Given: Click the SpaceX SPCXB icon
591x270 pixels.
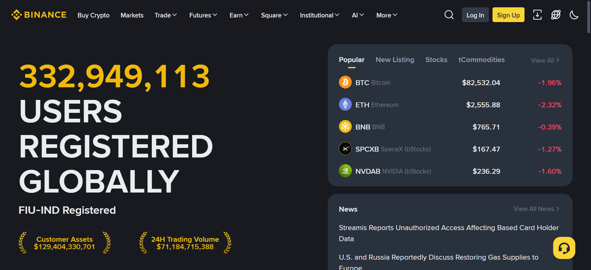Looking at the screenshot, I should [345, 149].
